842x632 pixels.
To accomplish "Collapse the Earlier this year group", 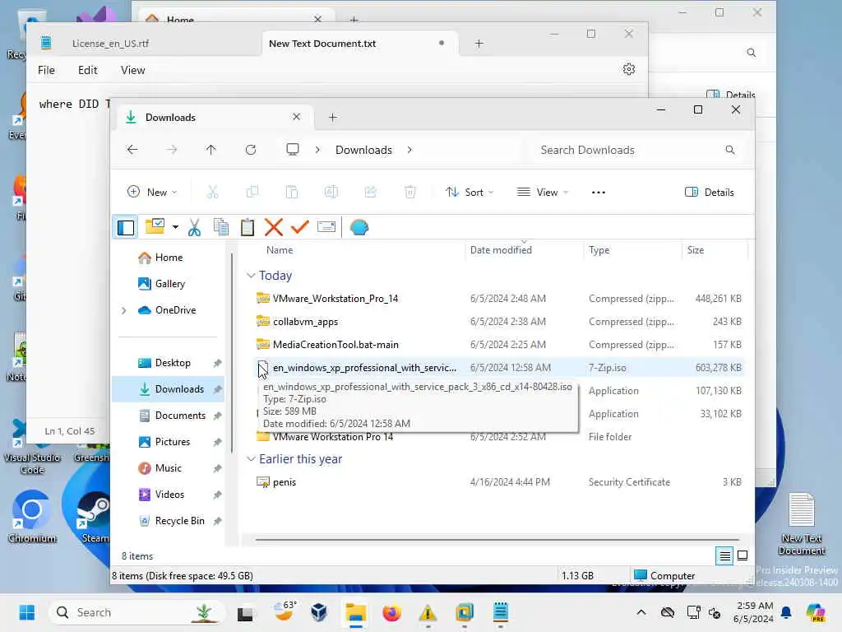I will point(251,459).
